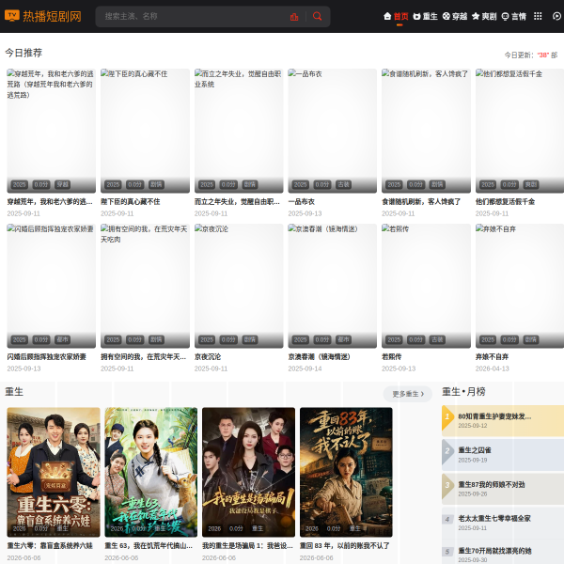
Task: Open poster of 他们都想复活假千金
Action: click(520, 131)
